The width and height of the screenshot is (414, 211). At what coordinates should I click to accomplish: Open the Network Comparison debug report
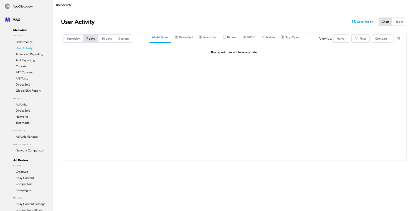[x=30, y=150]
